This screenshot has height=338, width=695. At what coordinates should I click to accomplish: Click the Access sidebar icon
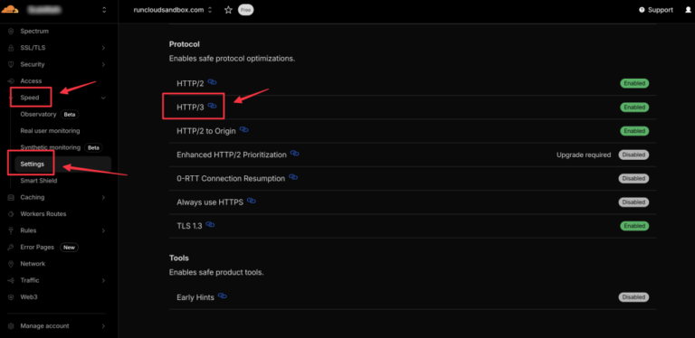tap(11, 81)
